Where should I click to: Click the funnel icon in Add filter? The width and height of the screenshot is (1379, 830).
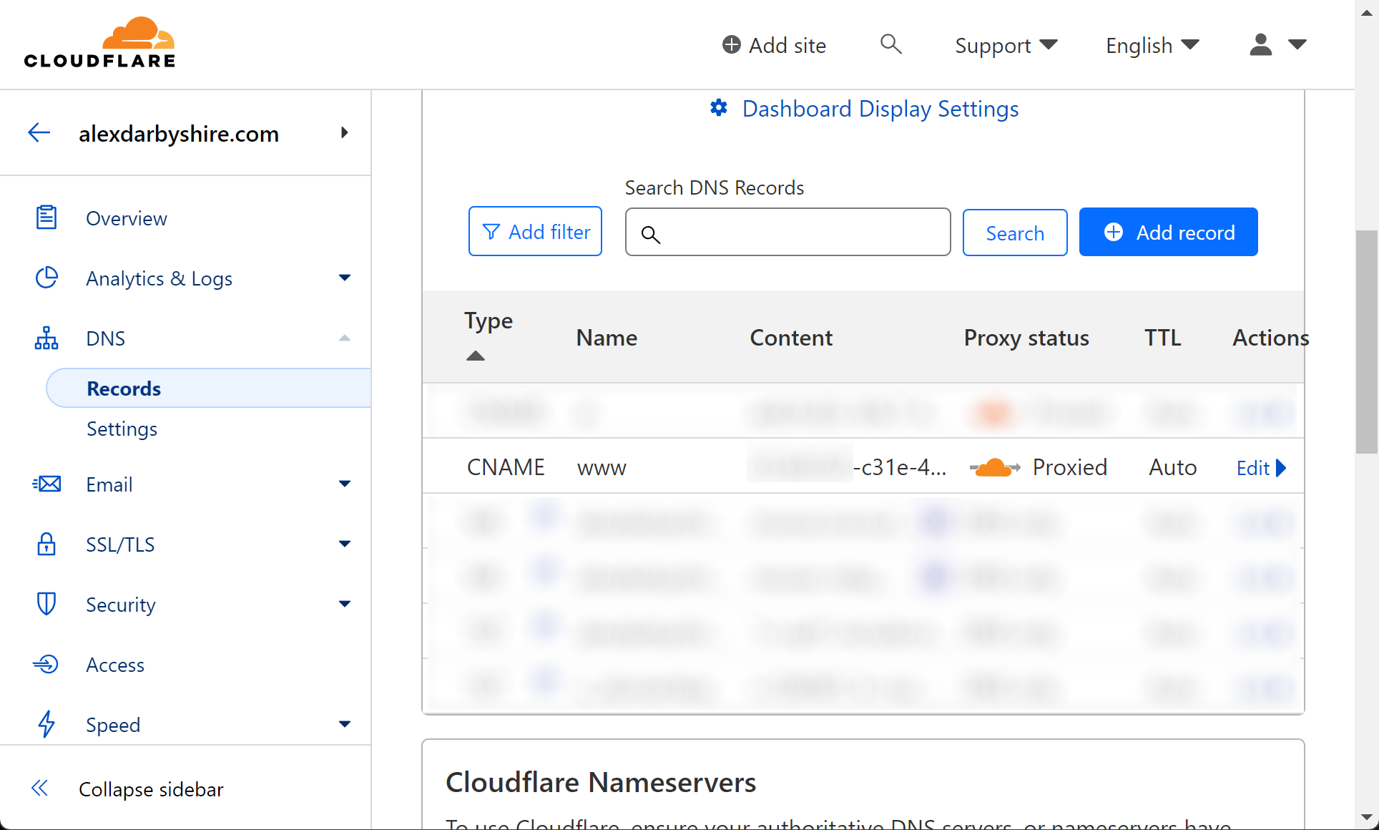click(491, 232)
